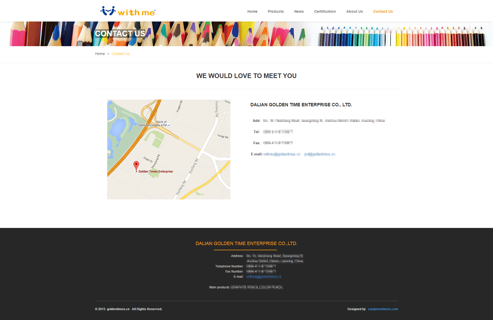Go to the News page
This screenshot has width=493, height=320.
(299, 11)
